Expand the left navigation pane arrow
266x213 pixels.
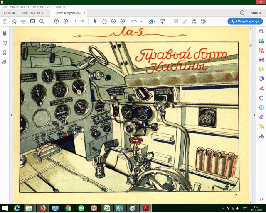[x=11, y=114]
